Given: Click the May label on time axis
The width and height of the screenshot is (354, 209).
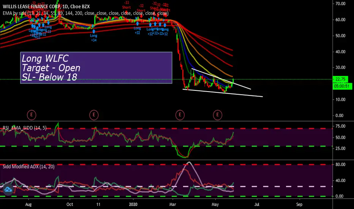Looking at the screenshot, I should (215, 204).
